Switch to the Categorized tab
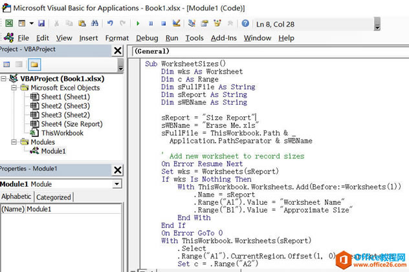This screenshot has height=272, width=409. pos(54,197)
